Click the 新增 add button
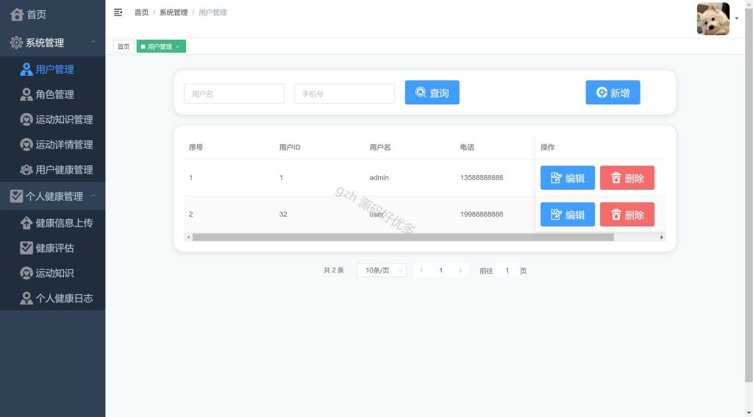This screenshot has height=417, width=753. click(x=613, y=92)
